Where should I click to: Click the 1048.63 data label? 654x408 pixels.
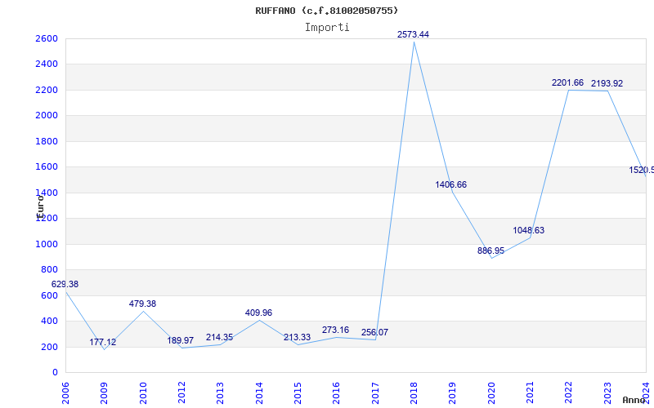528,231
